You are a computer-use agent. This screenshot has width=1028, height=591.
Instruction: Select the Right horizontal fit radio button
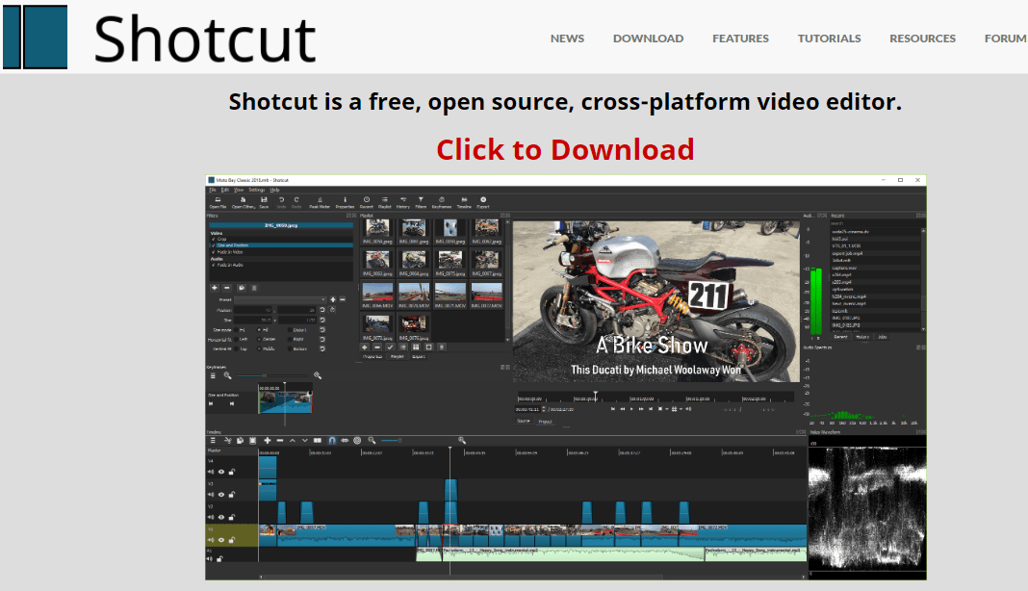(290, 339)
